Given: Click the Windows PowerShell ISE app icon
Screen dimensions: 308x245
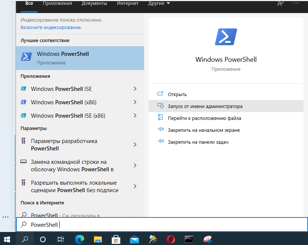Looking at the screenshot, I should [x=23, y=89].
